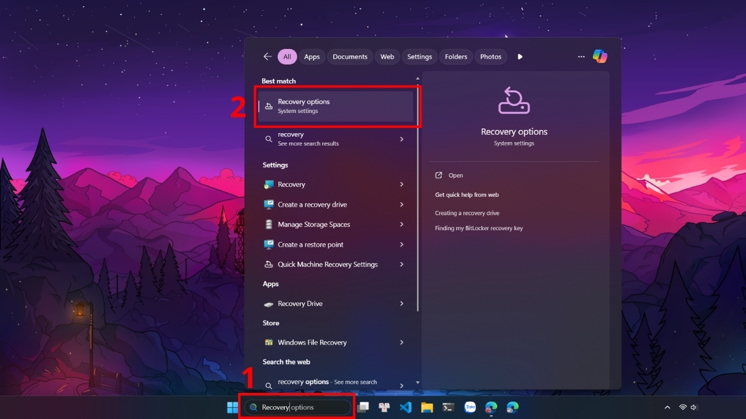This screenshot has height=419, width=746.
Task: Open Zalo from the taskbar
Action: pos(470,407)
